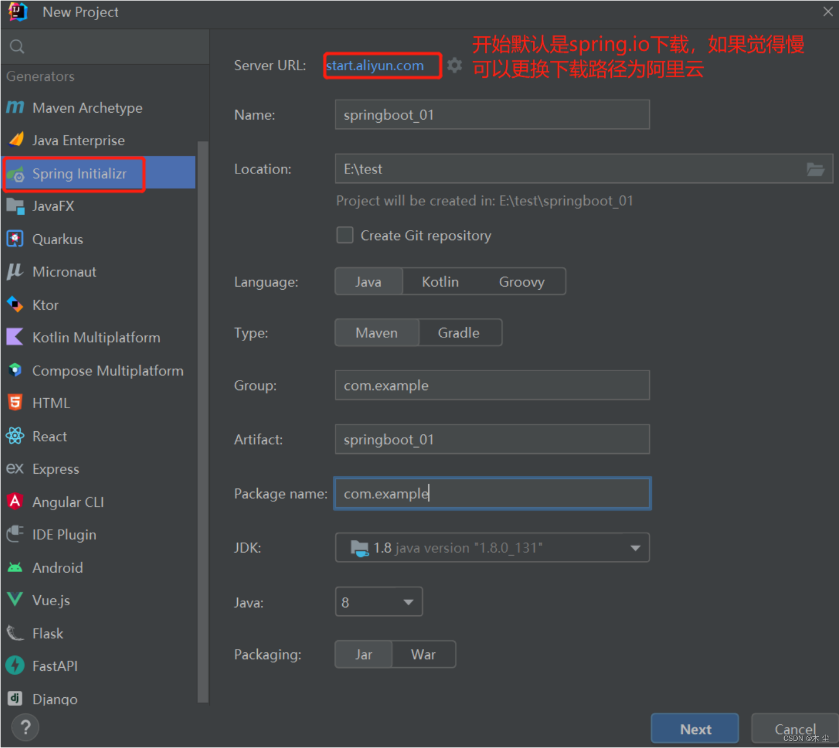The image size is (839, 748).
Task: Click the Quarkus generator icon
Action: point(15,239)
